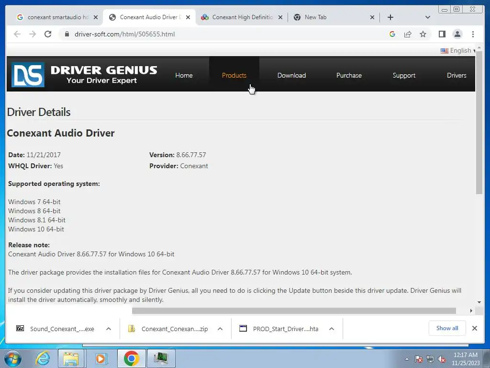Click the 'Conexant Audio Driver' heading

[x=61, y=133]
